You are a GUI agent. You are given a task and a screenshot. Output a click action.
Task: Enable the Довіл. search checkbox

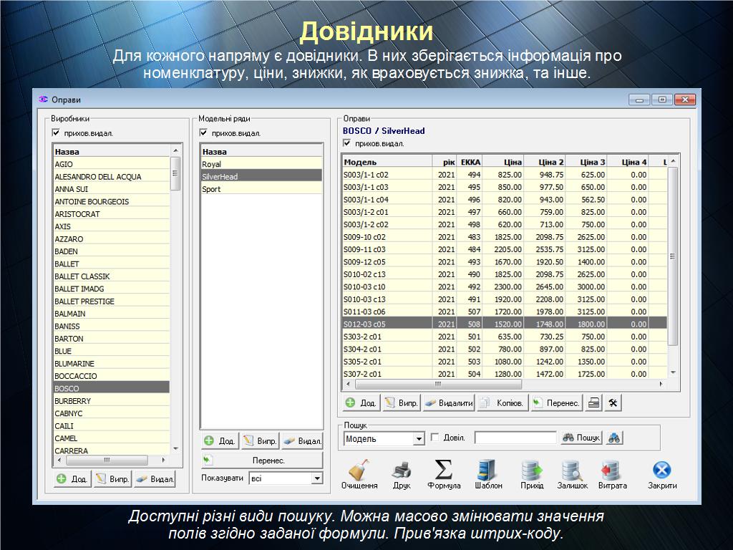435,438
